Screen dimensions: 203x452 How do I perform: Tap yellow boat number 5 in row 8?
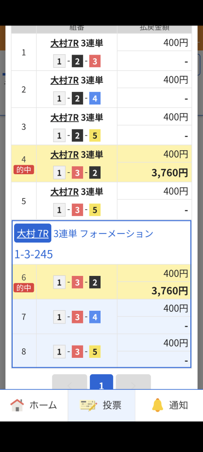pos(95,351)
